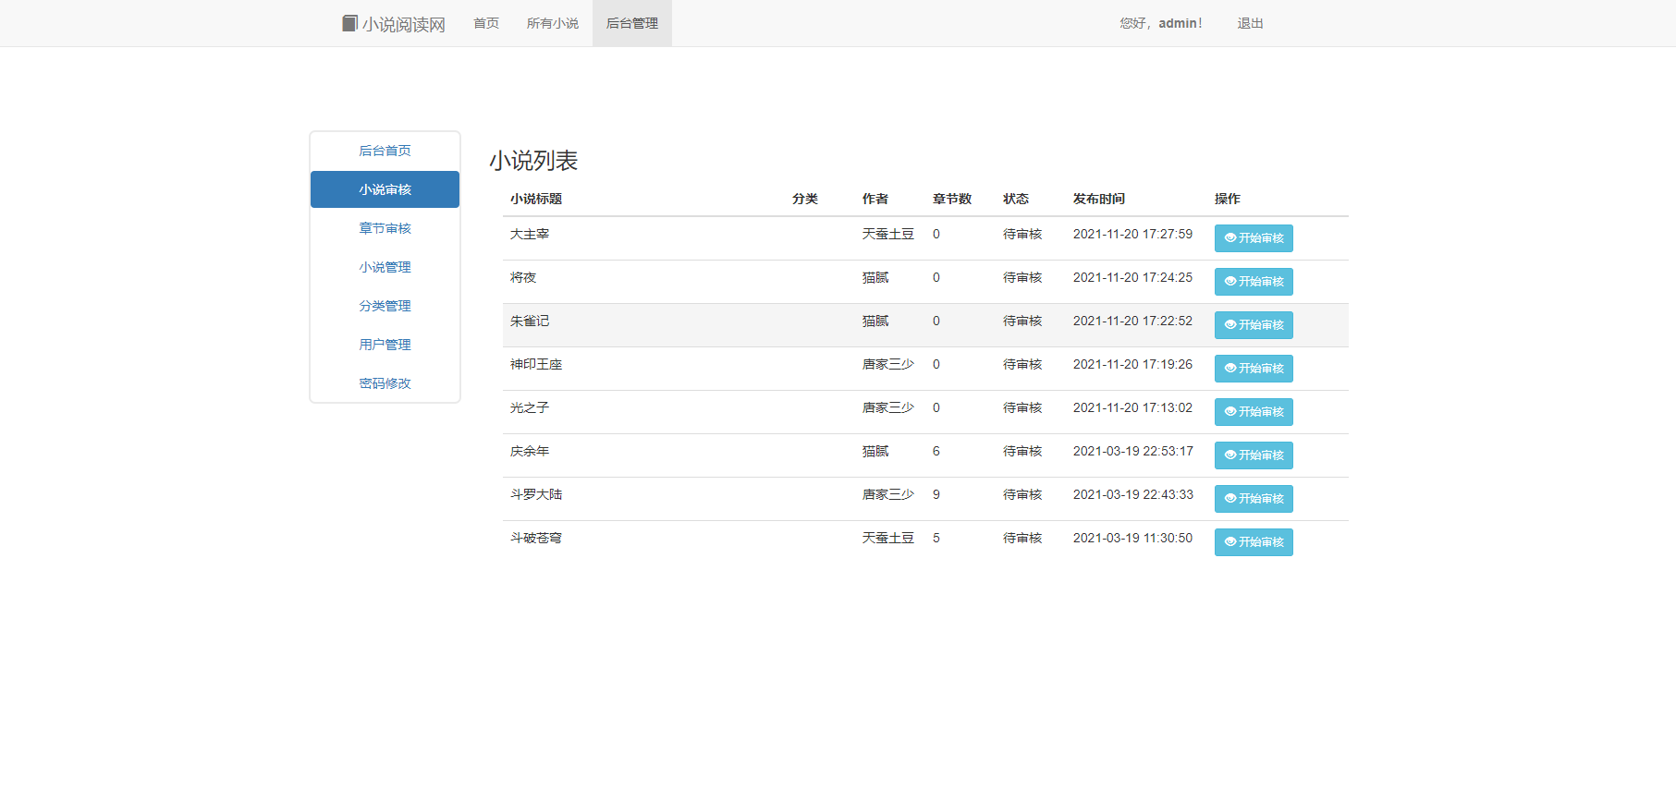Click 退出 to log out

(x=1250, y=23)
